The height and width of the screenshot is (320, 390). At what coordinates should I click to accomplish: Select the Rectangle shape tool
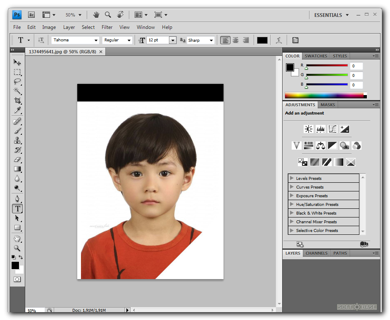[x=17, y=227]
